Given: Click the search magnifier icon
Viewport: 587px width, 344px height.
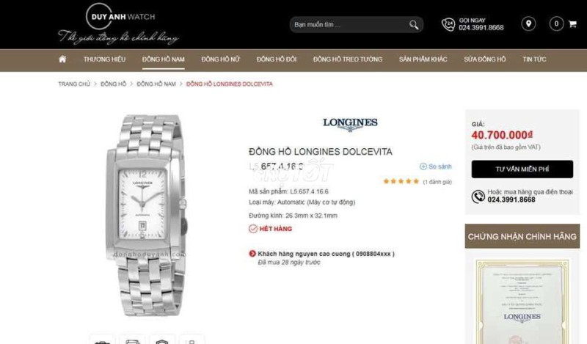Looking at the screenshot, I should [x=414, y=25].
